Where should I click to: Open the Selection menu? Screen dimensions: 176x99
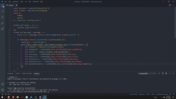[x=15, y=2]
